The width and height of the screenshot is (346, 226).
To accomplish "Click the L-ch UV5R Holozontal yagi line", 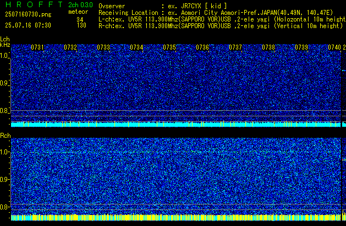I will pyautogui.click(x=222, y=19).
